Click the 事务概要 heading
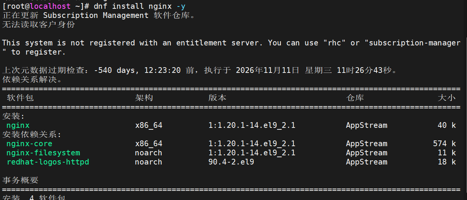467x200 pixels. tap(20, 180)
